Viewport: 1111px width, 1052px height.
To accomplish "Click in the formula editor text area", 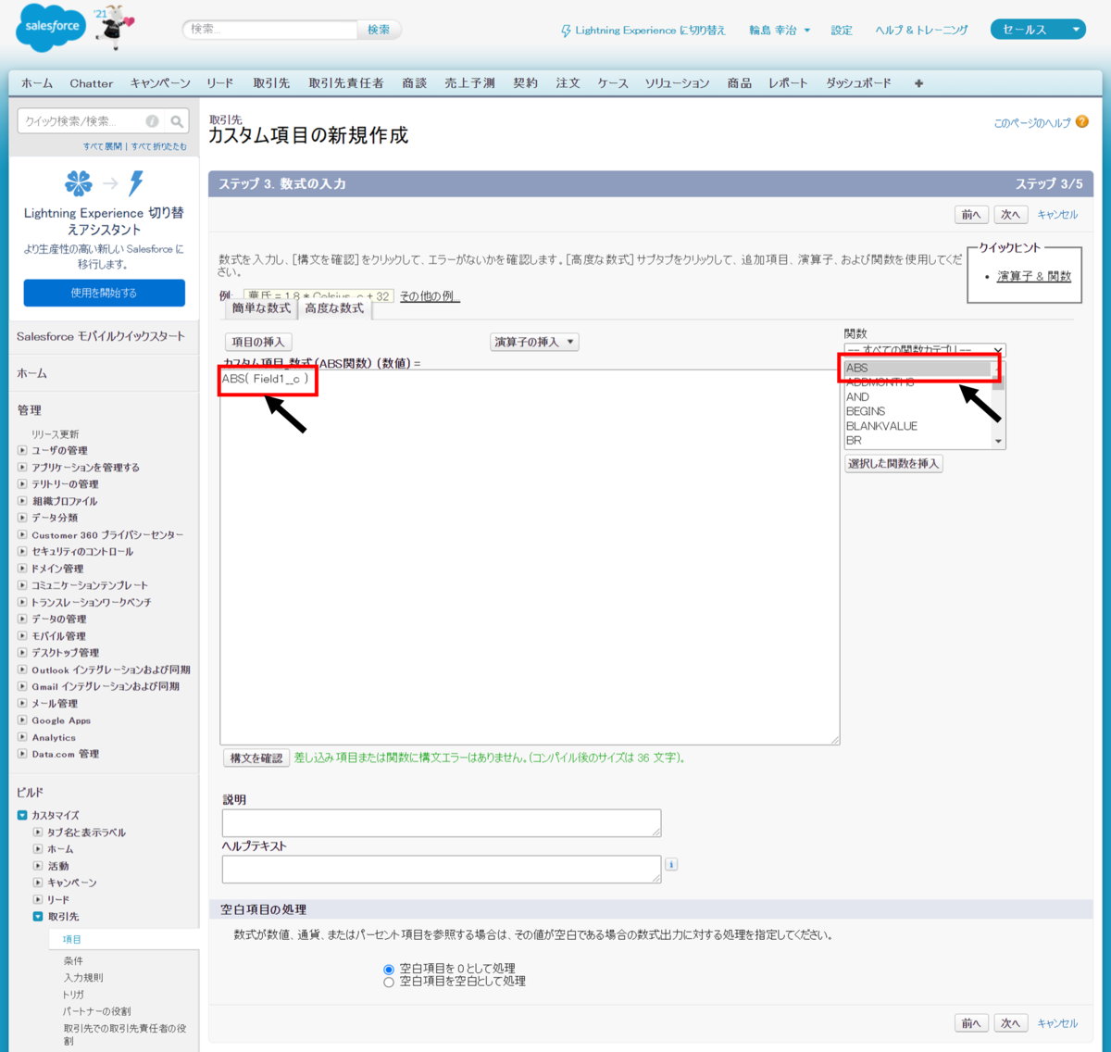I will 530,557.
